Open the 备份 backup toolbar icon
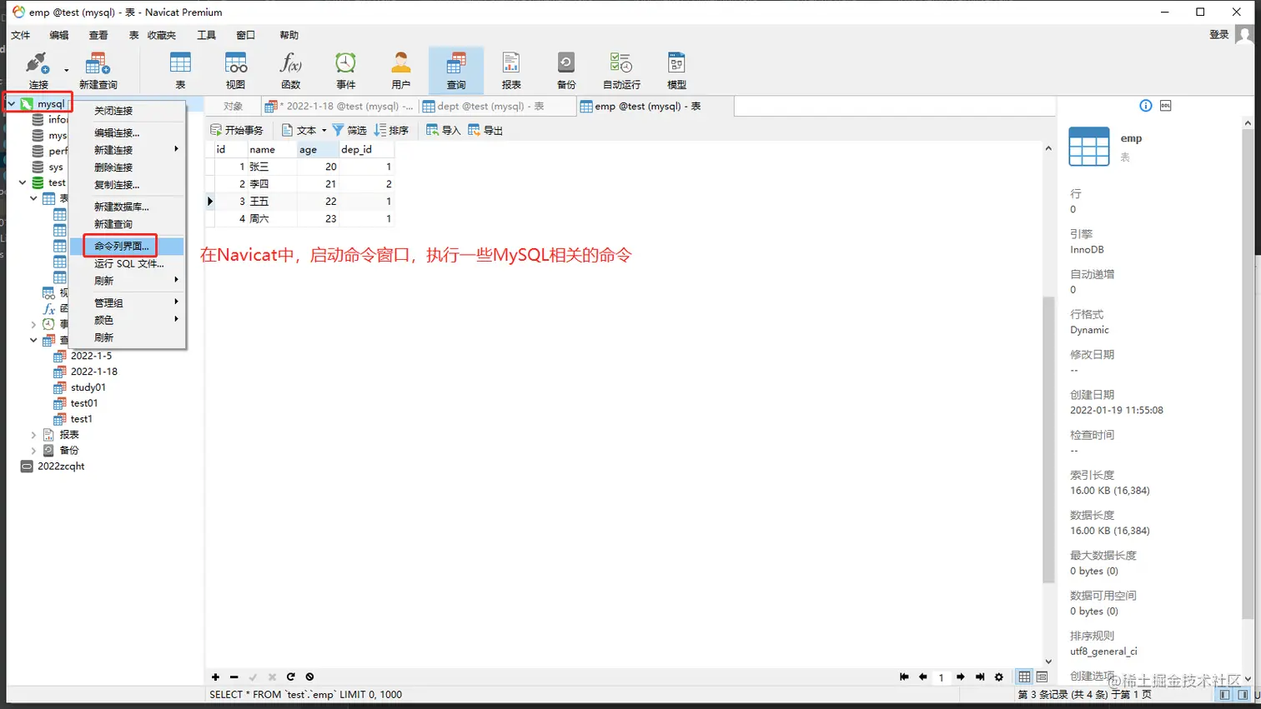 566,70
